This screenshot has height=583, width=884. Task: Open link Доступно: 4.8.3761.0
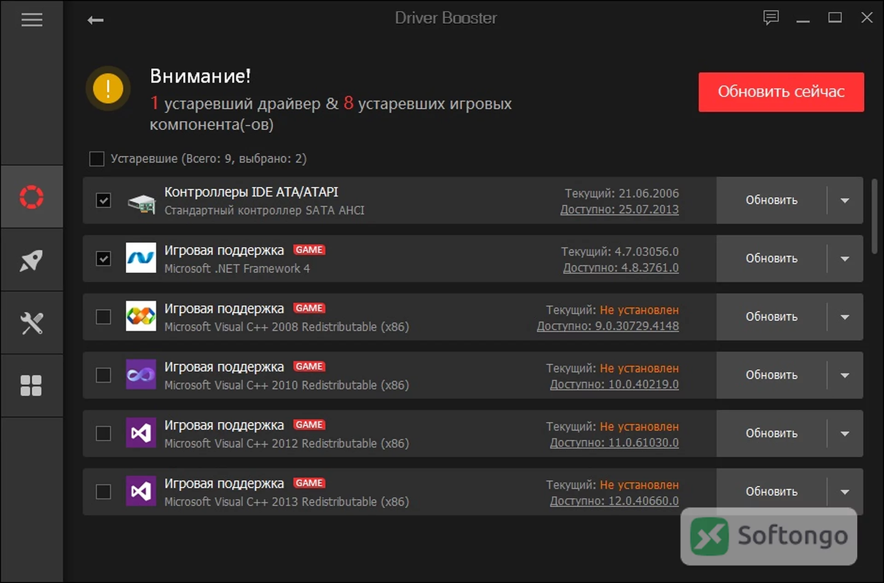pos(621,268)
